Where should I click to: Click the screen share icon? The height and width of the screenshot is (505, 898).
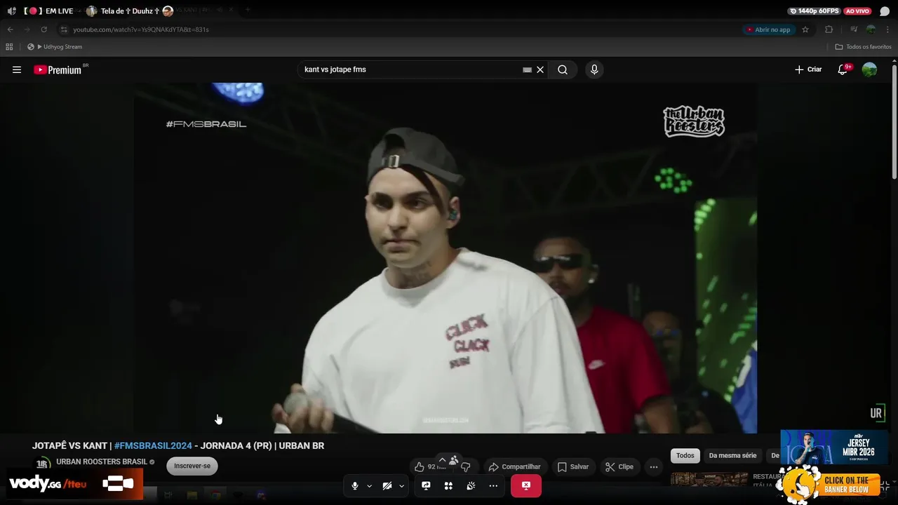point(426,485)
